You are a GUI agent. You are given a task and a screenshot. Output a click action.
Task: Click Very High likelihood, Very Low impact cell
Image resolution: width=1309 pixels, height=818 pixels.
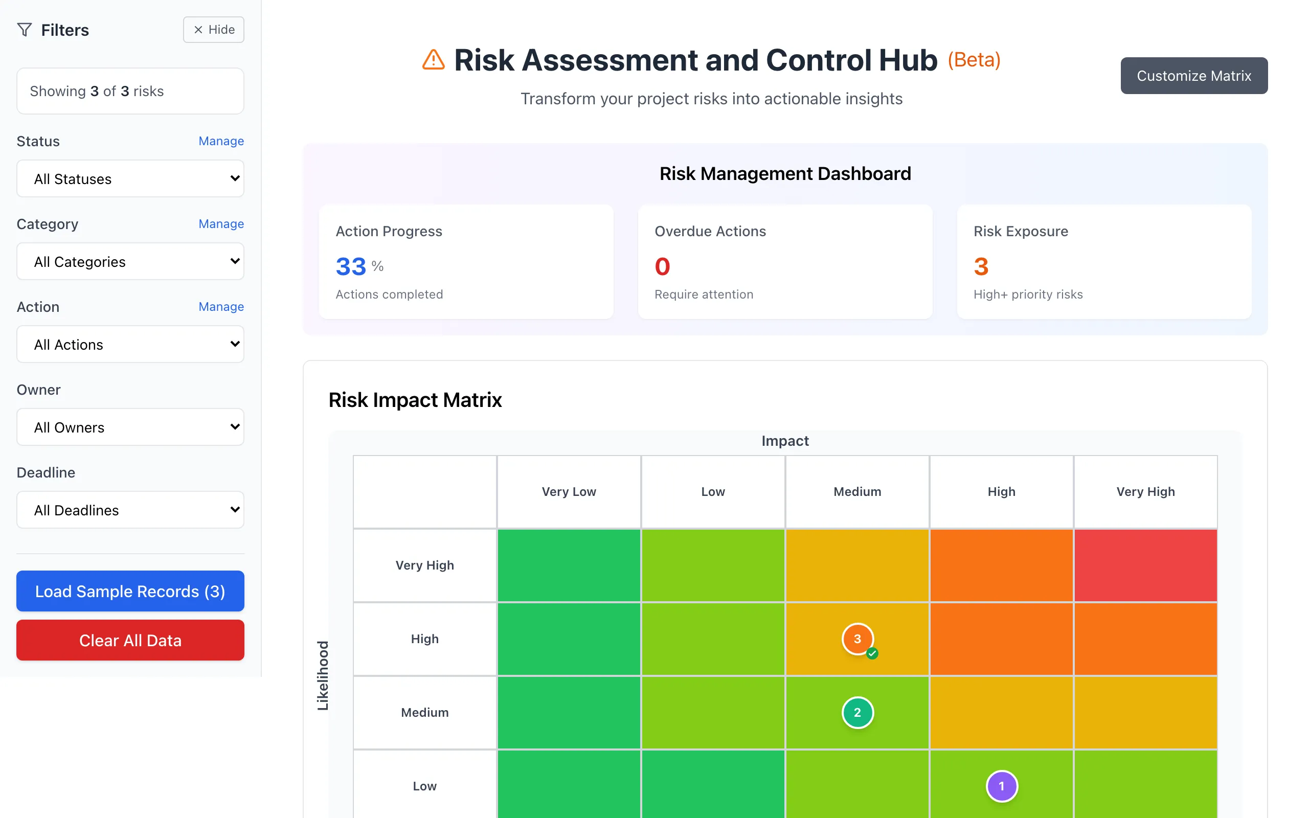[x=569, y=565]
